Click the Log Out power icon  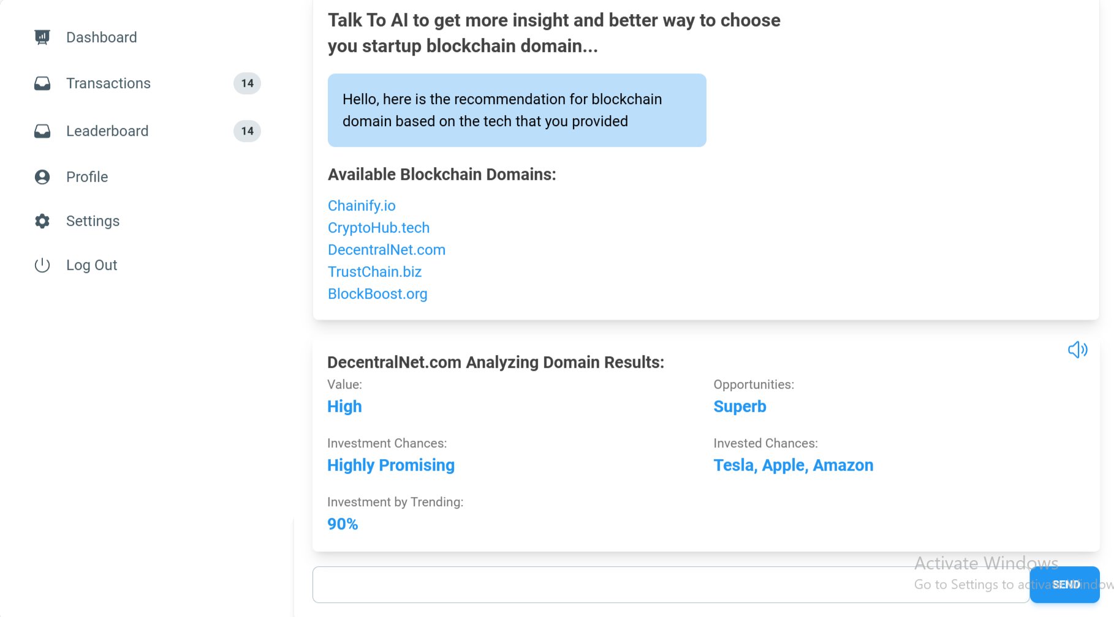(42, 265)
